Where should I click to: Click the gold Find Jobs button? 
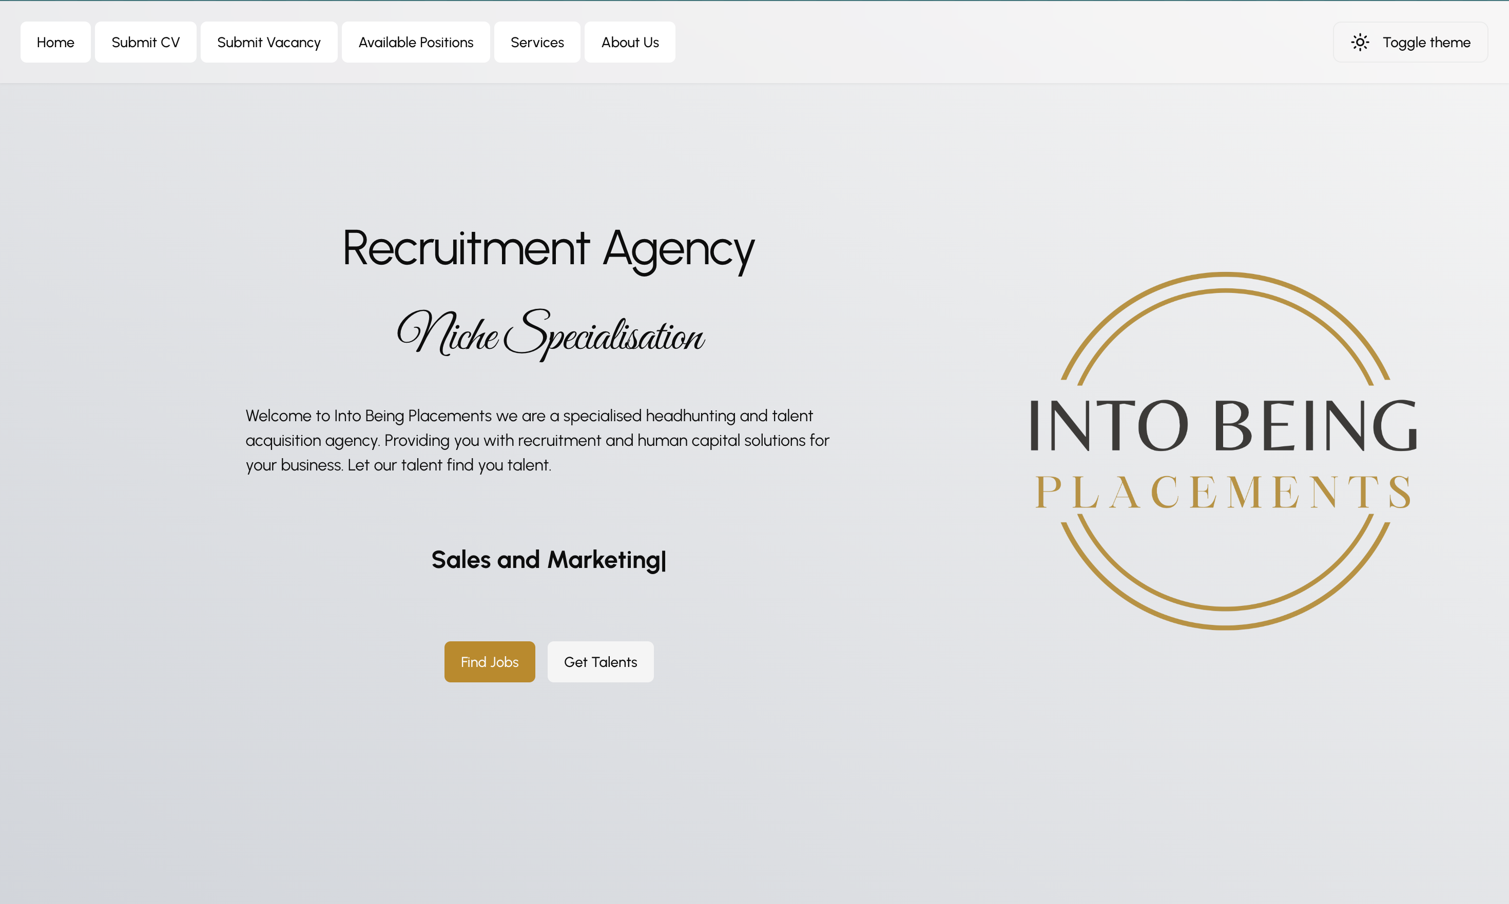tap(489, 661)
